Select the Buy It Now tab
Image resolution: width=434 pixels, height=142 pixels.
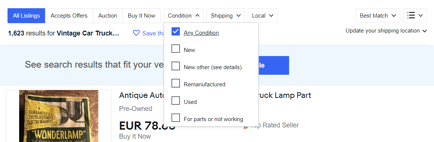142,16
